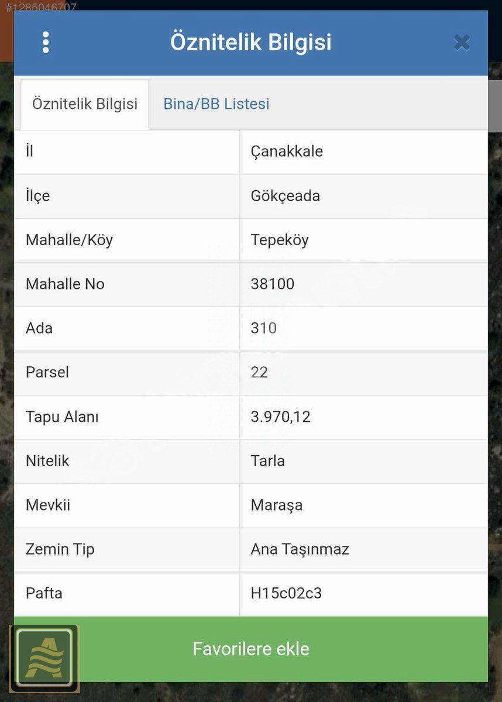
Task: Close the Öznitelik Bilgisi dialog
Action: pyautogui.click(x=462, y=43)
